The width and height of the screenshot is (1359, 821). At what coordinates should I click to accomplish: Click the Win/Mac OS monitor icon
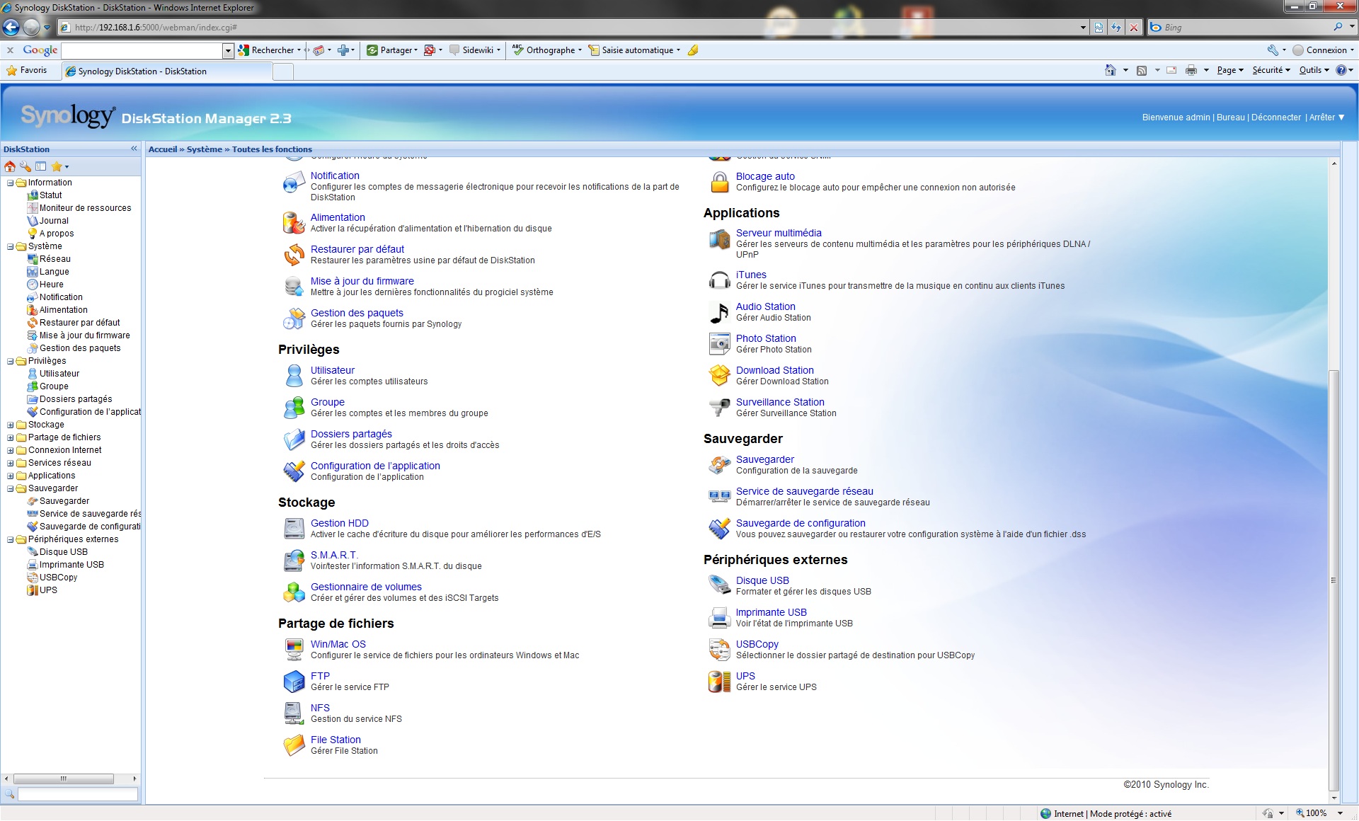click(294, 649)
